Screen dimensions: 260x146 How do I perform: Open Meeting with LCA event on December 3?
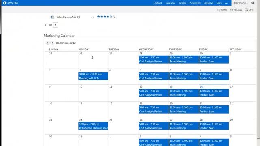(93, 76)
